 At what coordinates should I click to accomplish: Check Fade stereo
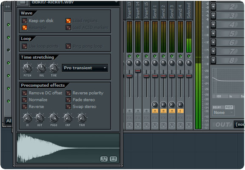click(x=68, y=100)
